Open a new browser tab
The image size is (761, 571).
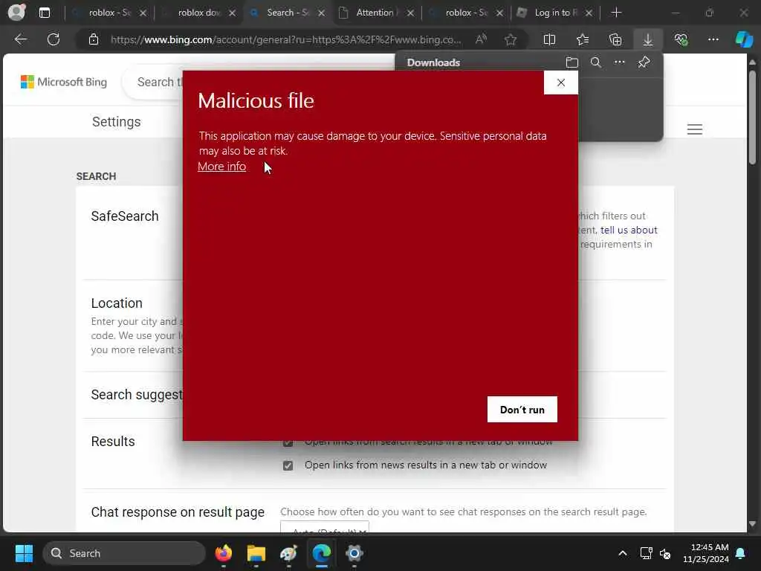[x=616, y=13]
